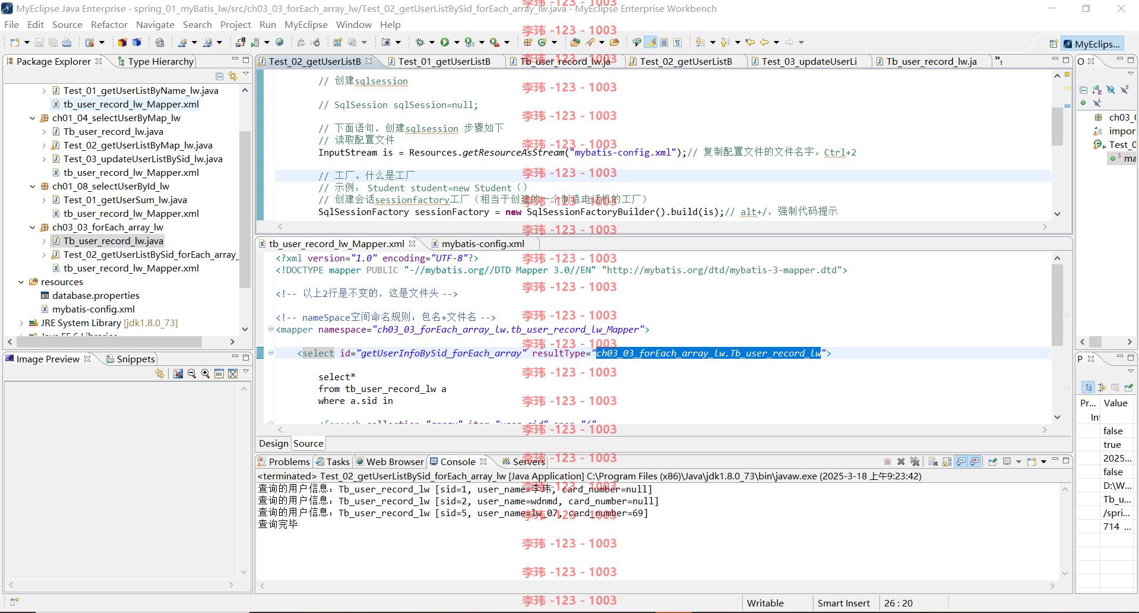Click Package Explorer vertical scrollbar
The image size is (1139, 613).
coord(245,209)
